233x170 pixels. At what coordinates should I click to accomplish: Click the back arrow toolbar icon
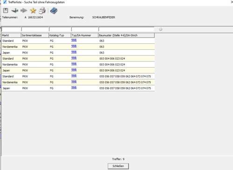tap(15, 11)
